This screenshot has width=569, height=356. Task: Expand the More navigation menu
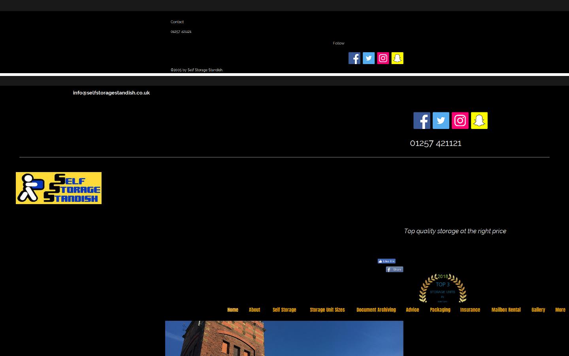coord(560,310)
